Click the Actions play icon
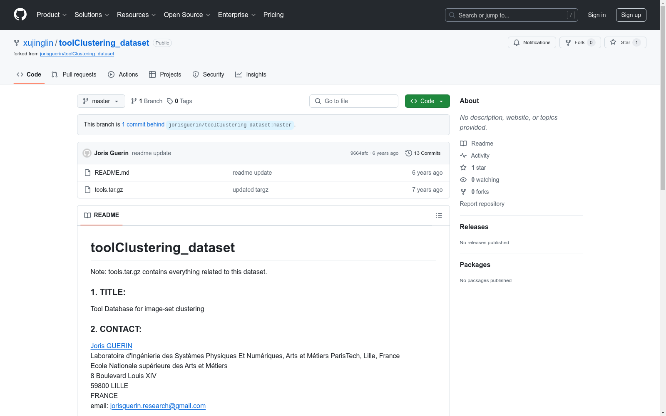The image size is (666, 416). click(x=111, y=74)
